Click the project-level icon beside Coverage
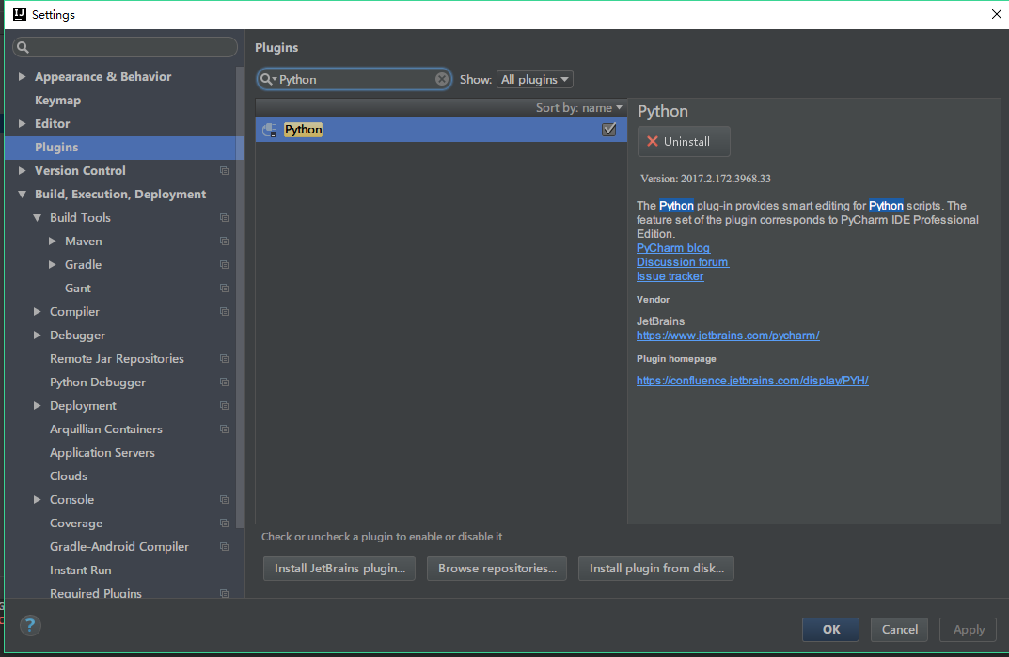Viewport: 1009px width, 657px height. click(x=224, y=524)
